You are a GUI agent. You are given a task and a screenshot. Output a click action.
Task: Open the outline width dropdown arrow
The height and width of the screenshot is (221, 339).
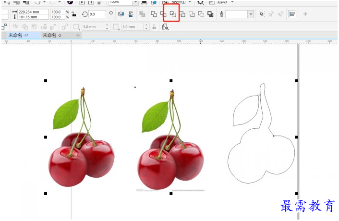point(251,14)
